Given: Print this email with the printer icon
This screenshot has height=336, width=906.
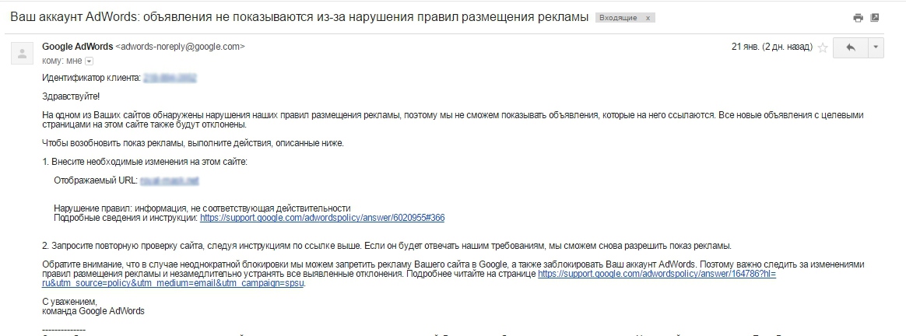Looking at the screenshot, I should point(858,18).
